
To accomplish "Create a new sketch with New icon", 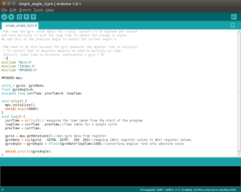I will (19, 17).
